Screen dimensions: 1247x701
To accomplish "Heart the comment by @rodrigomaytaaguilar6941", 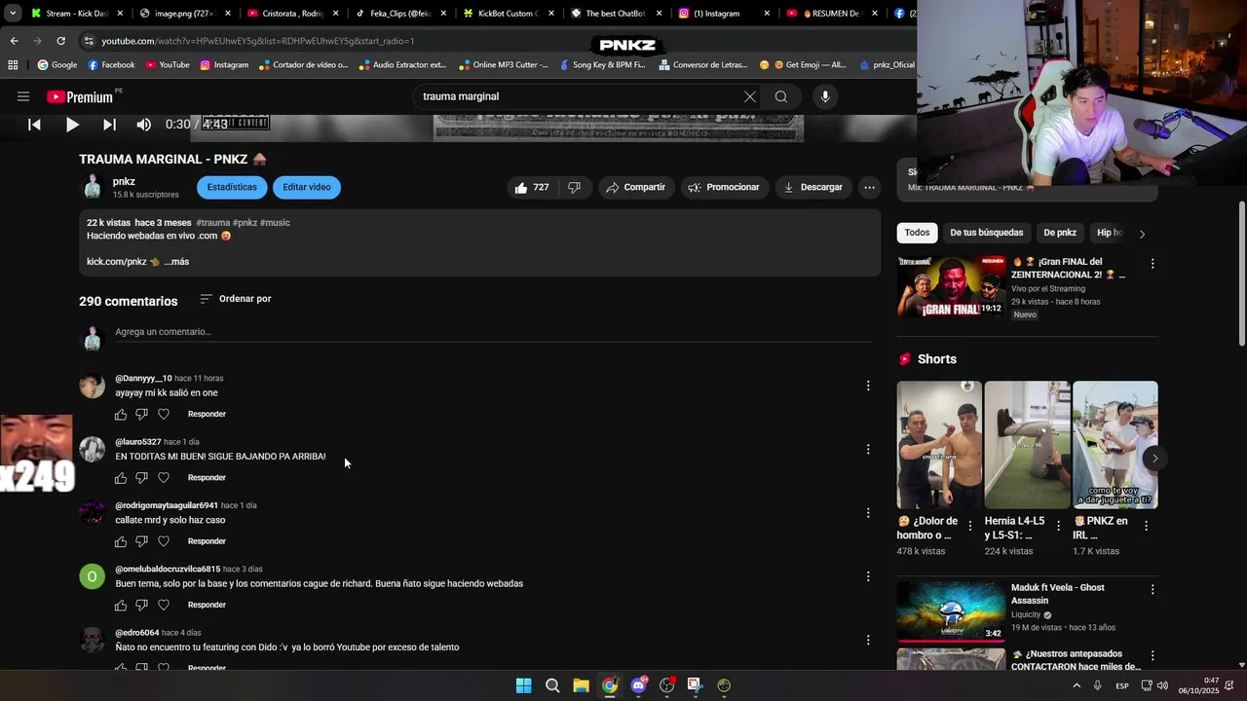I will [164, 541].
